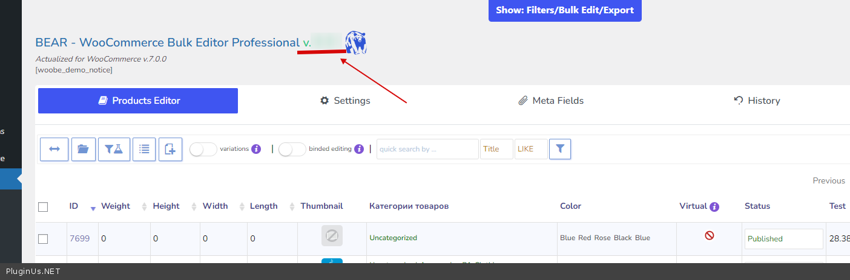Click the Show: Filters/Bulk Edit/Export button
The width and height of the screenshot is (850, 280).
[x=565, y=10]
